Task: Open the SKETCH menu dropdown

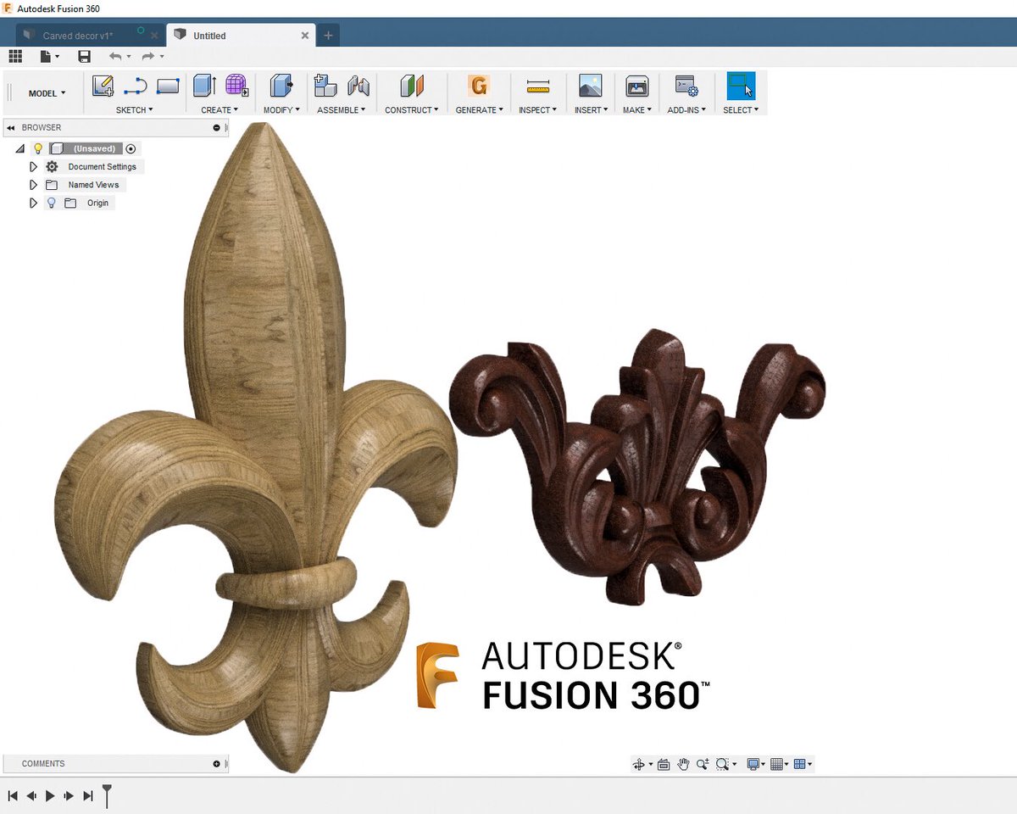Action: 135,110
